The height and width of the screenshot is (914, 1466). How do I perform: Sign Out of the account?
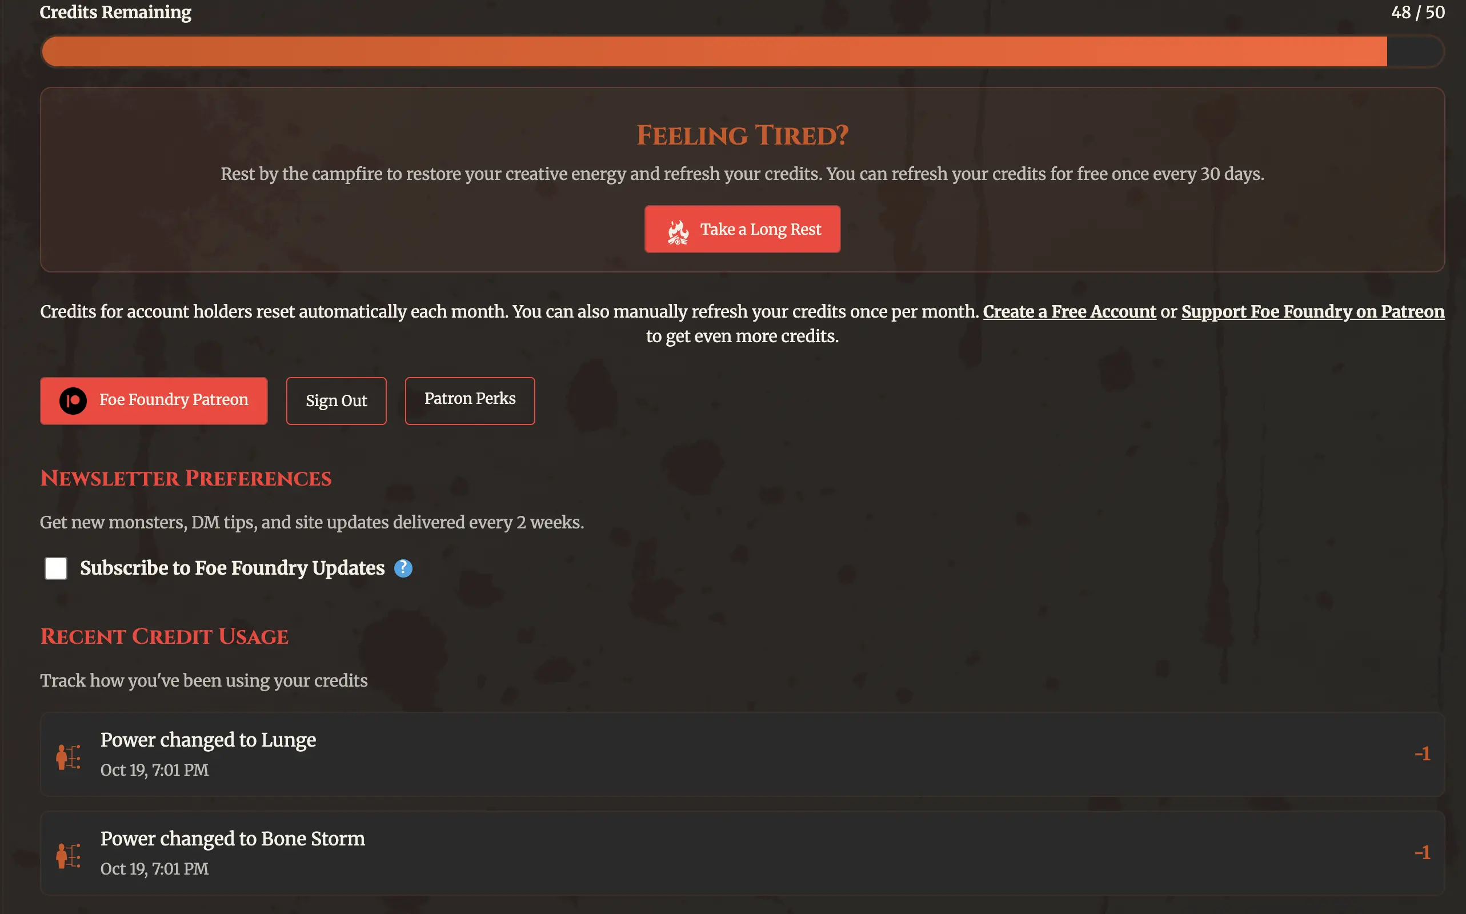click(x=336, y=401)
